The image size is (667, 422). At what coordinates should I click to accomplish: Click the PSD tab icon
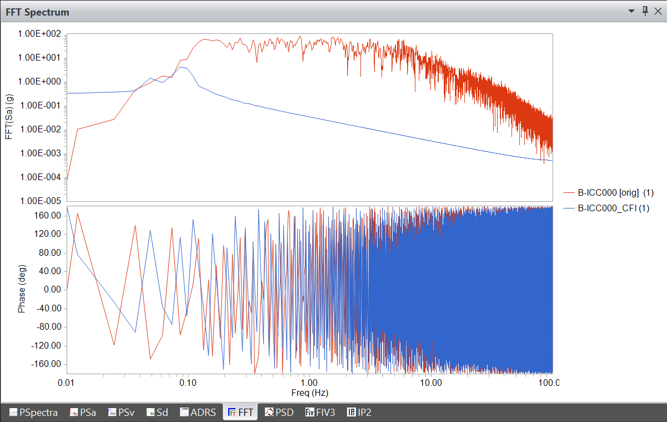point(269,412)
